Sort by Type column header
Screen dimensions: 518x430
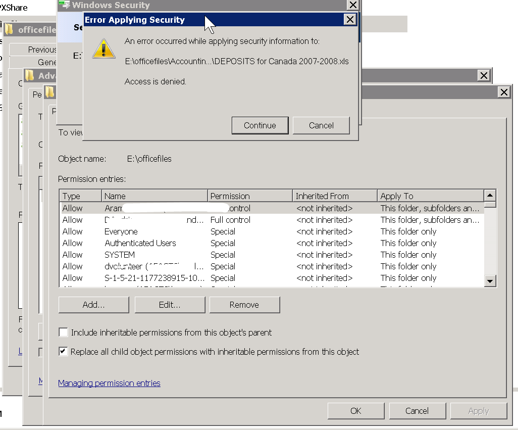tap(80, 196)
